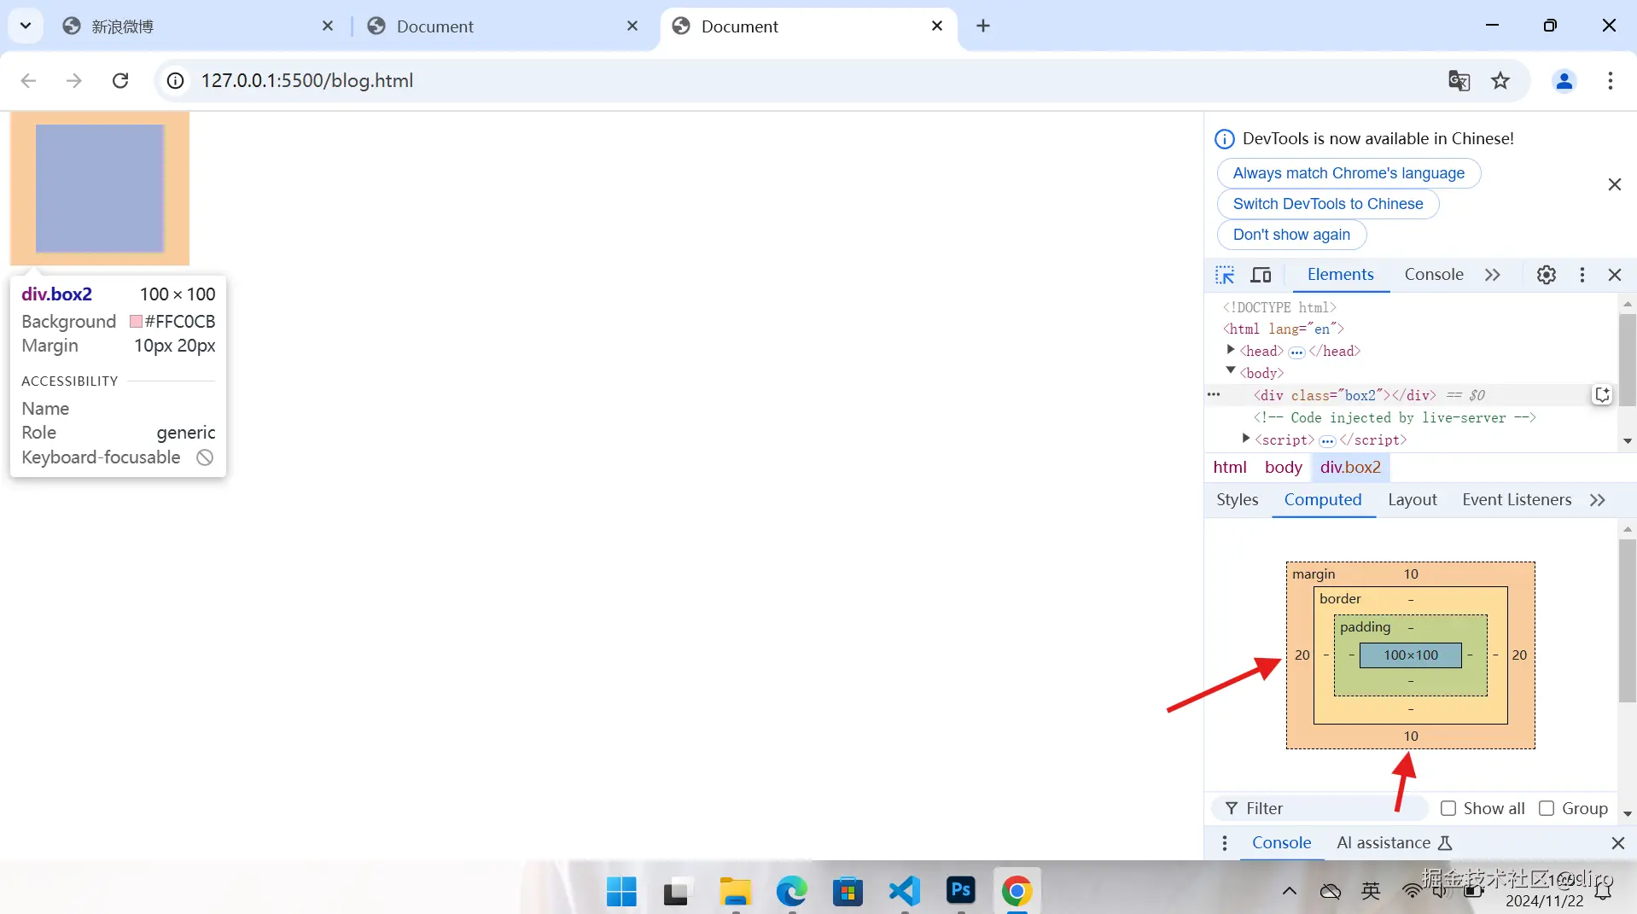
Task: Close the console drawer
Action: pyautogui.click(x=1617, y=843)
